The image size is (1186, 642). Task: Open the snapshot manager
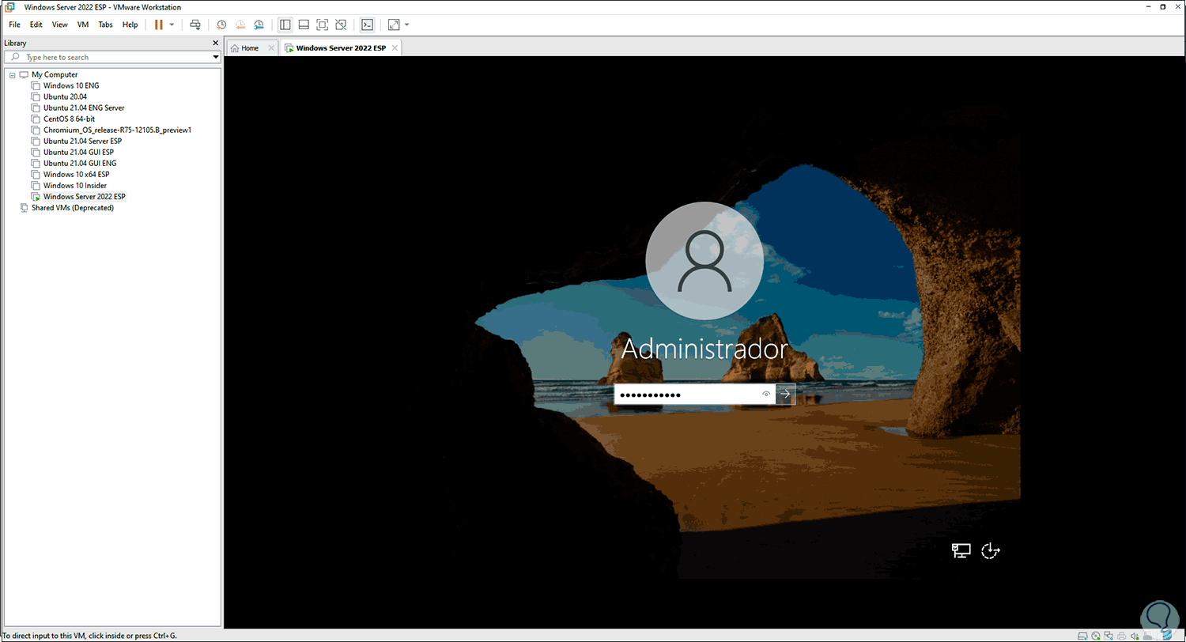pyautogui.click(x=259, y=25)
